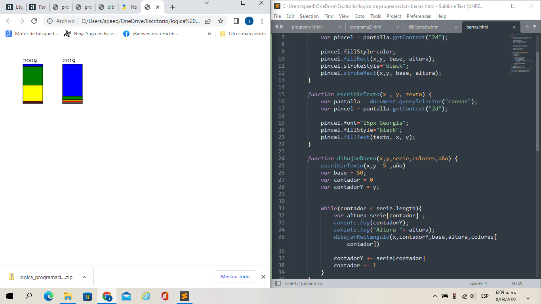
Task: Open the volume control in system tray
Action: (473, 296)
